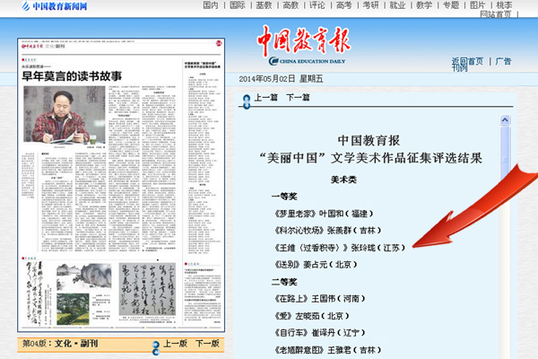Click the scrollbar up arrow in article panel

coord(505,120)
